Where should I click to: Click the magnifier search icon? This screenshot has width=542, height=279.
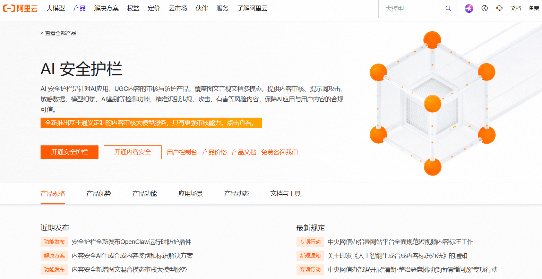(x=448, y=8)
